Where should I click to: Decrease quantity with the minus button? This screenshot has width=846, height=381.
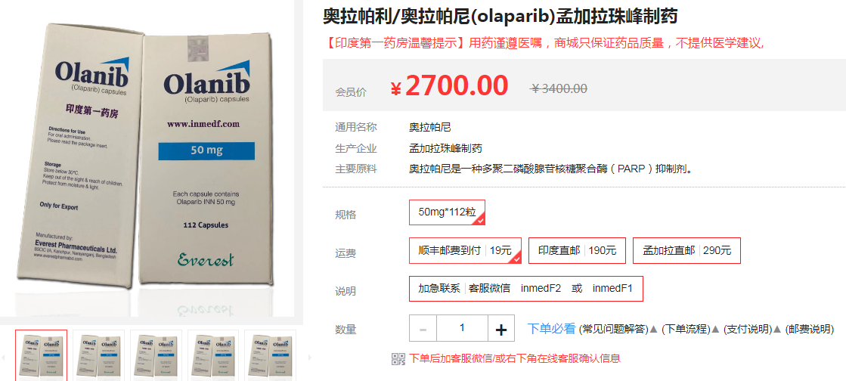[x=423, y=329]
